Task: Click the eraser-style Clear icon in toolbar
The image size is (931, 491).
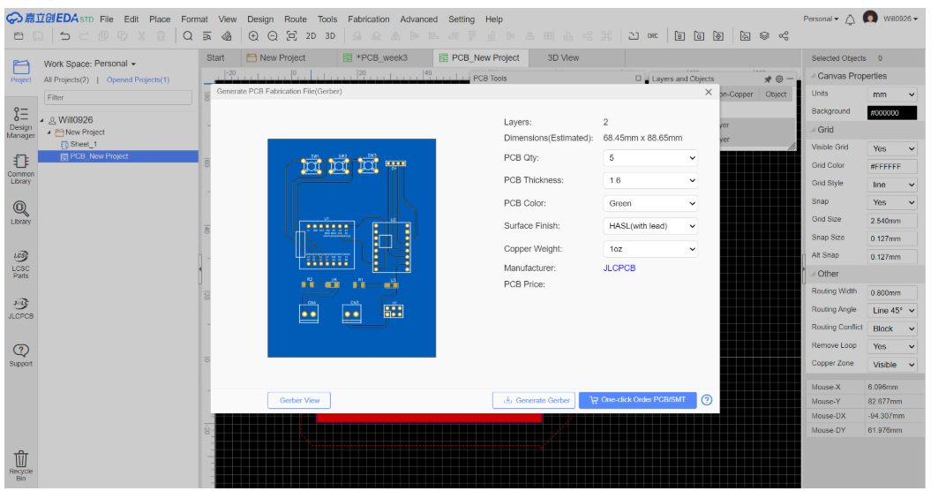Action: (226, 36)
